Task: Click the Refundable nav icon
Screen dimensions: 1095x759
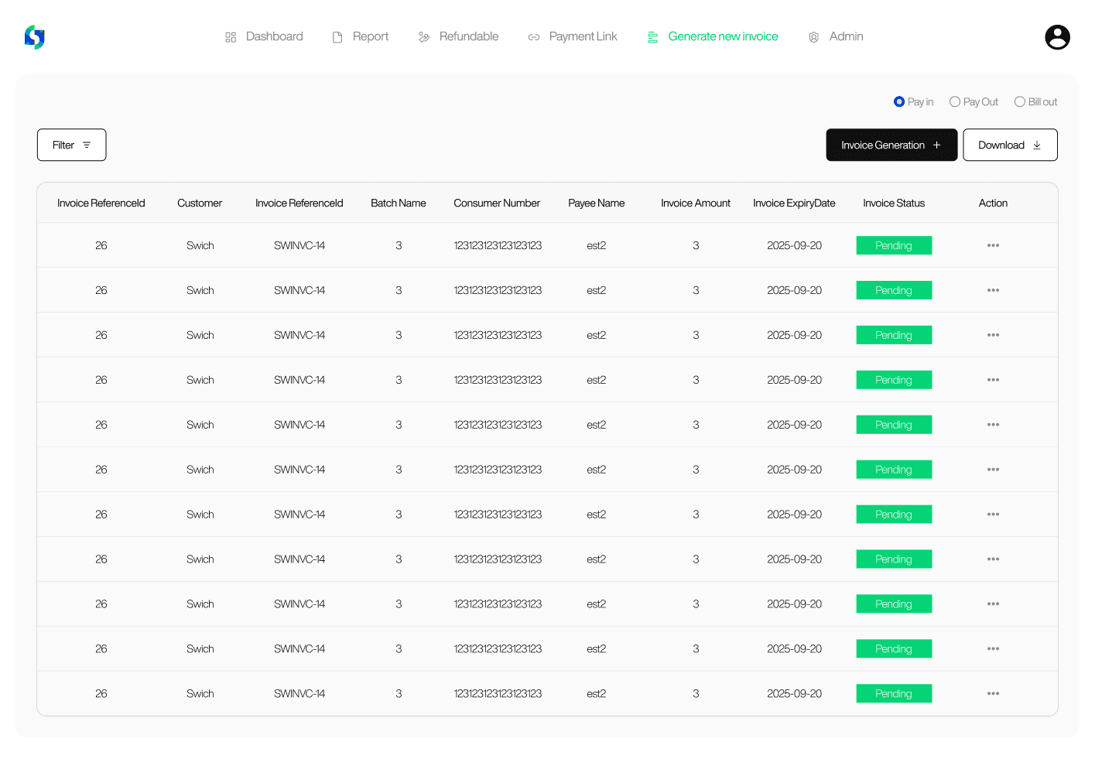Action: click(x=424, y=37)
